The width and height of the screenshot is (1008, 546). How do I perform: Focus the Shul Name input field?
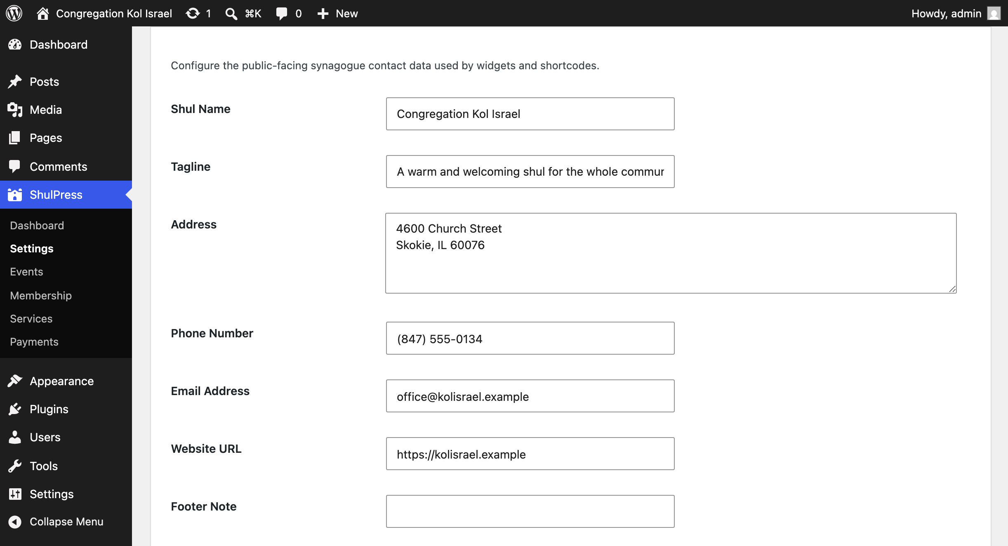coord(530,114)
